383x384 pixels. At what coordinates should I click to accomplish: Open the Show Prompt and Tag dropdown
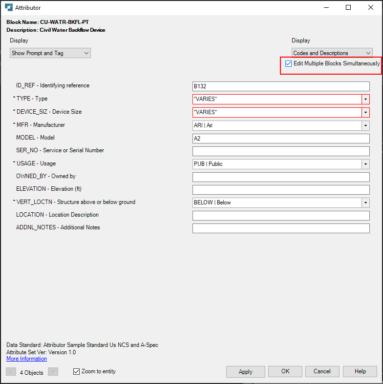pyautogui.click(x=50, y=53)
